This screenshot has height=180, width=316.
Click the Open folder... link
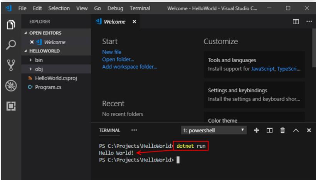(x=118, y=59)
